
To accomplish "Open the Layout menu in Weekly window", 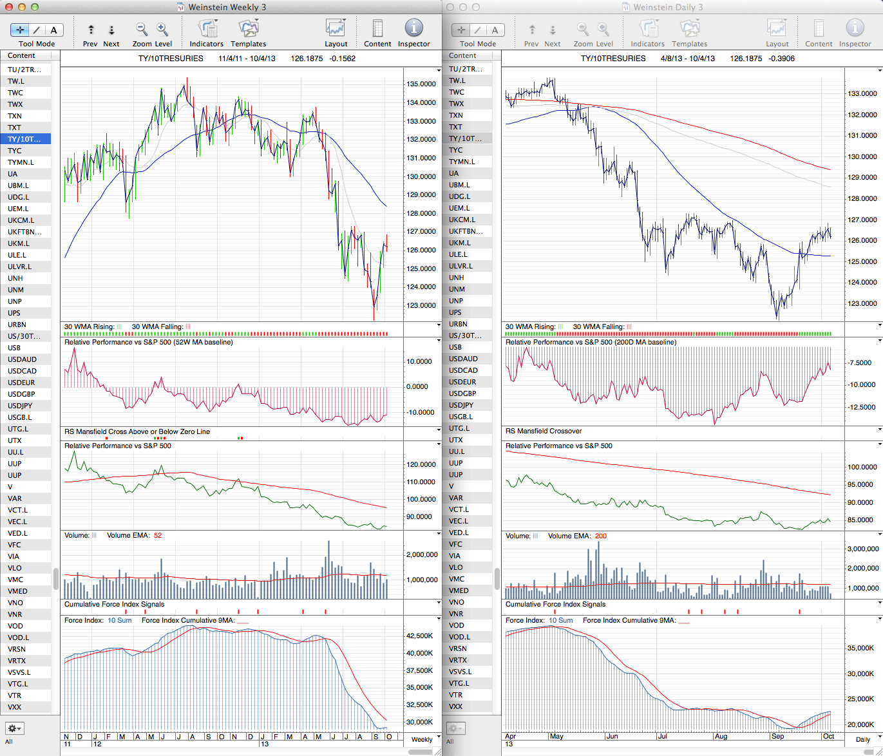I will coord(336,29).
